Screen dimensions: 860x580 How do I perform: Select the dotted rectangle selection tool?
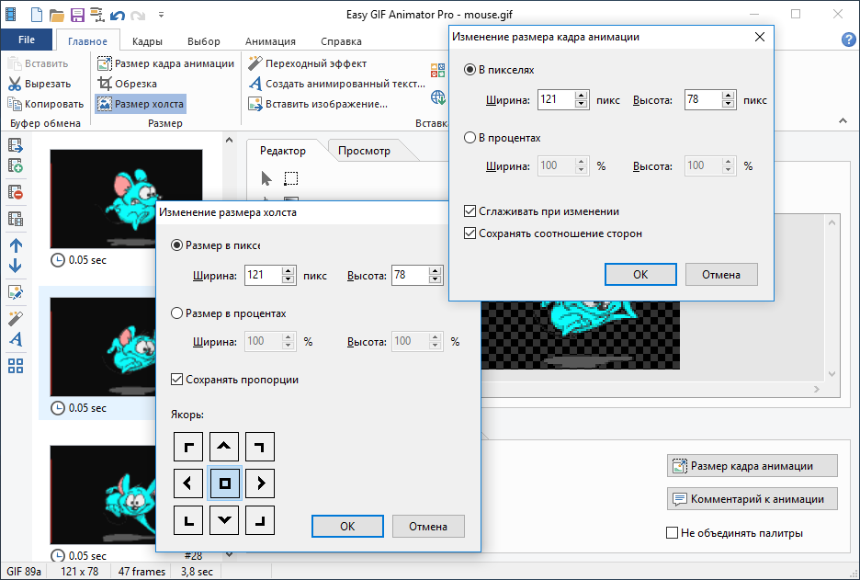[290, 178]
